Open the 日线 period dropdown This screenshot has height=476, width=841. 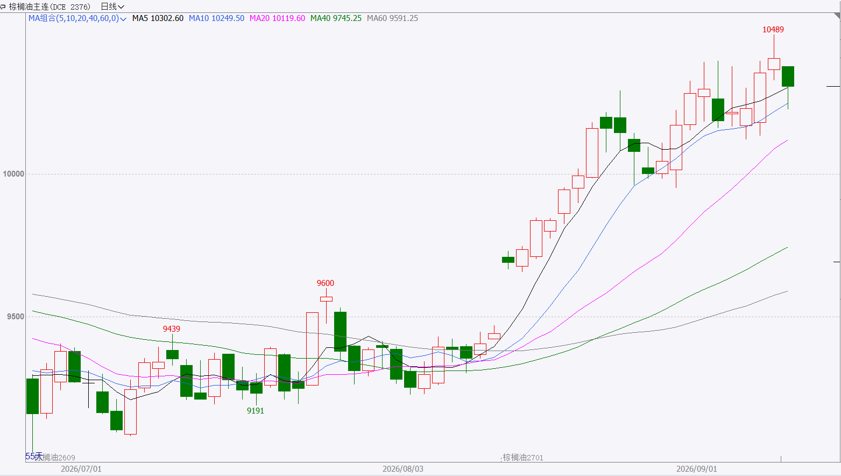pyautogui.click(x=112, y=6)
